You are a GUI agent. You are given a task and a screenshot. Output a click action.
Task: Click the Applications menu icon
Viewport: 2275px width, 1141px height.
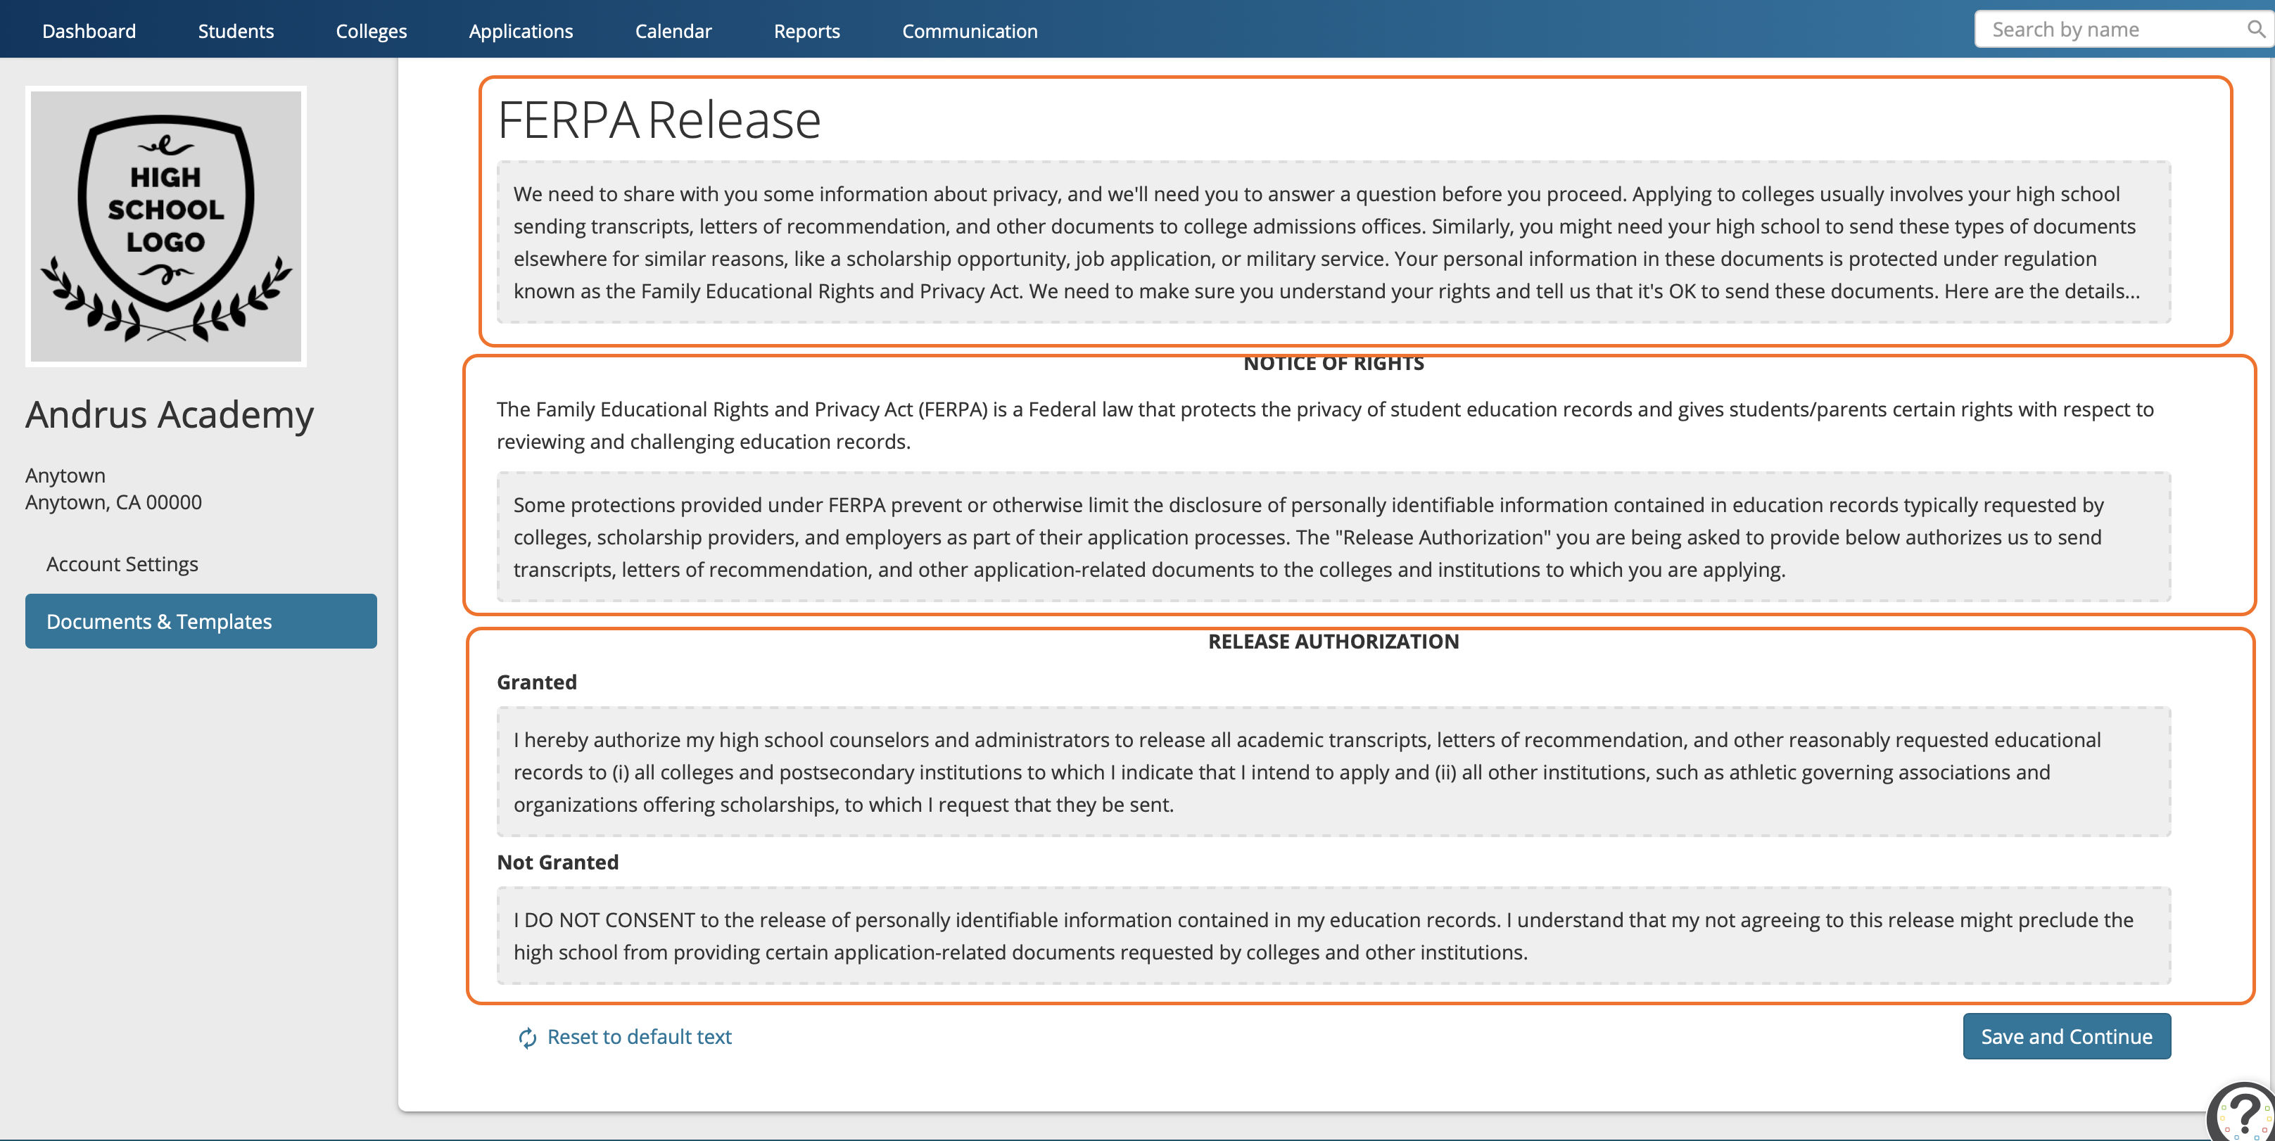[521, 30]
